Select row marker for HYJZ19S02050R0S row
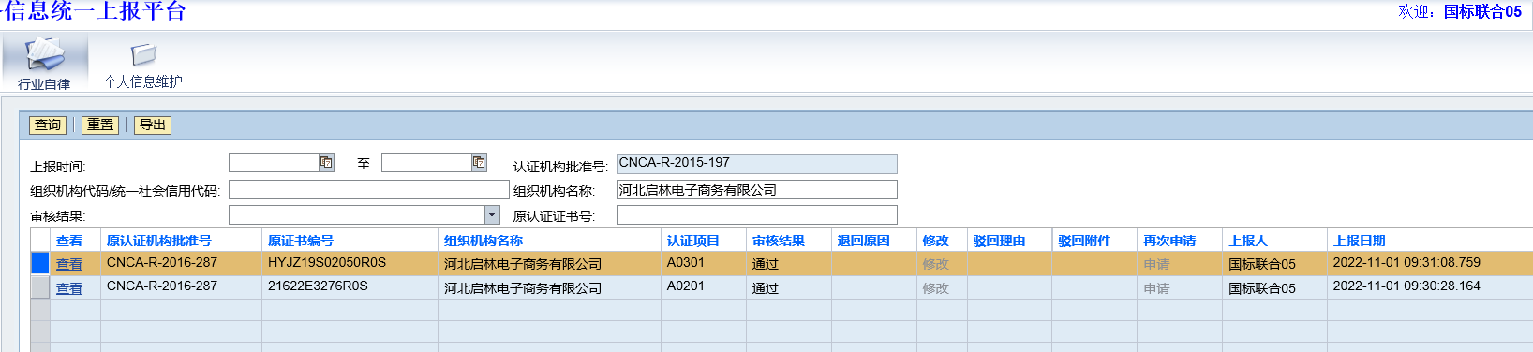 click(39, 263)
